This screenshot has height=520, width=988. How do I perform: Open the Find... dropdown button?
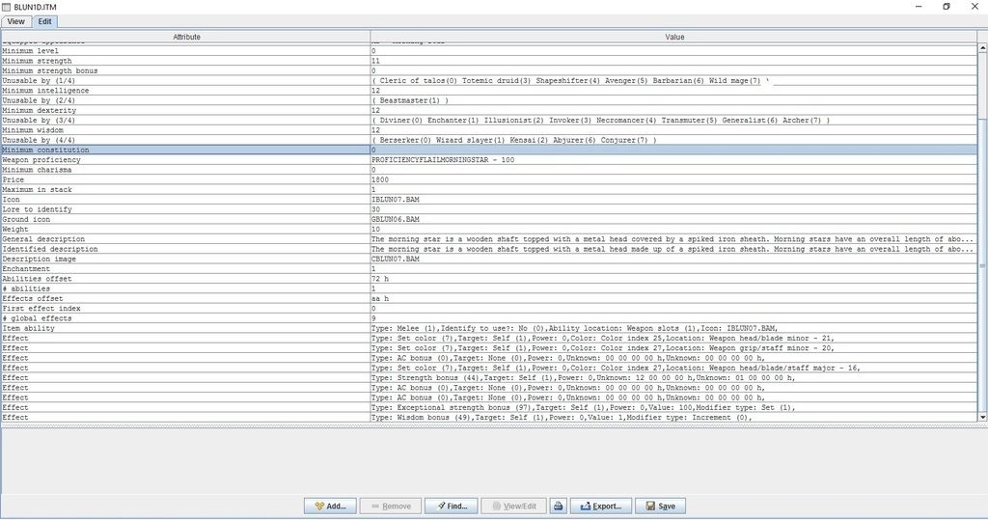451,506
